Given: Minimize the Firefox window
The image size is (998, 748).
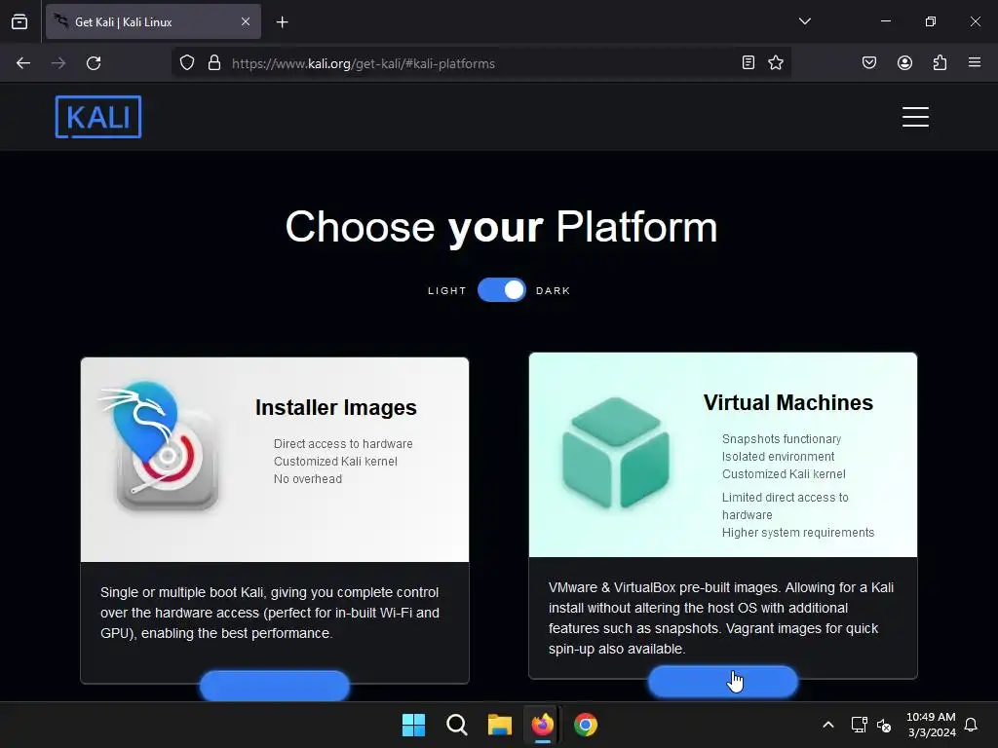Looking at the screenshot, I should click(x=885, y=21).
